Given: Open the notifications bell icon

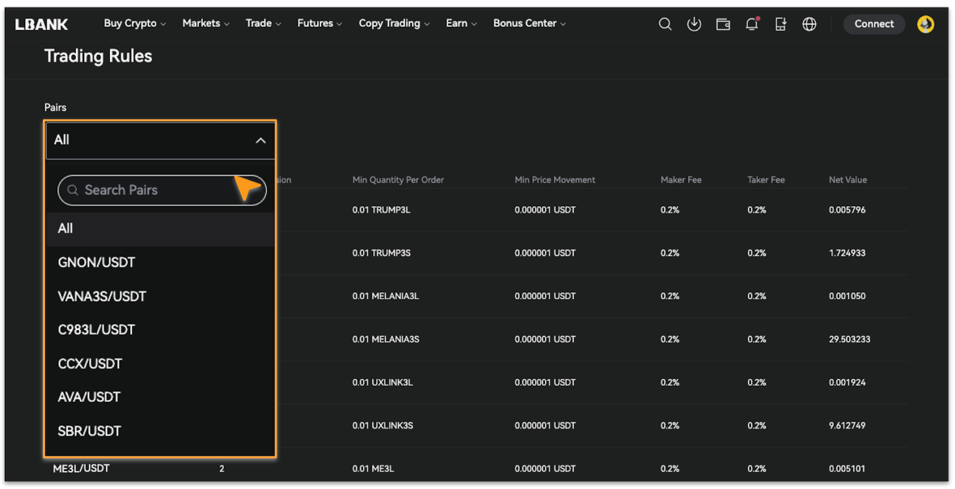Looking at the screenshot, I should tap(752, 24).
